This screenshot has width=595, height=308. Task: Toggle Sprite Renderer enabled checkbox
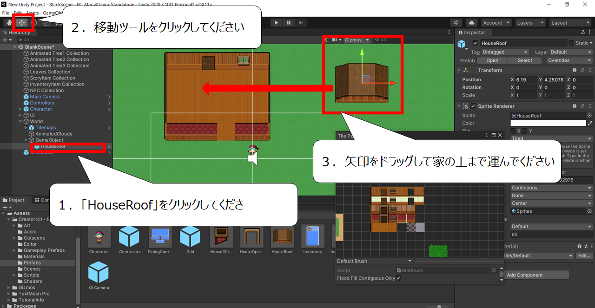point(473,106)
